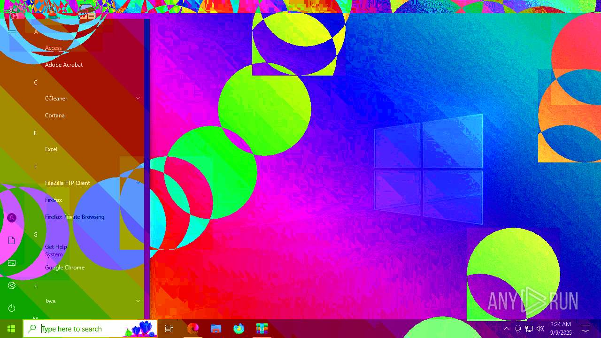Viewport: 601px width, 338px height.
Task: Open the network status tray icon
Action: 529,329
